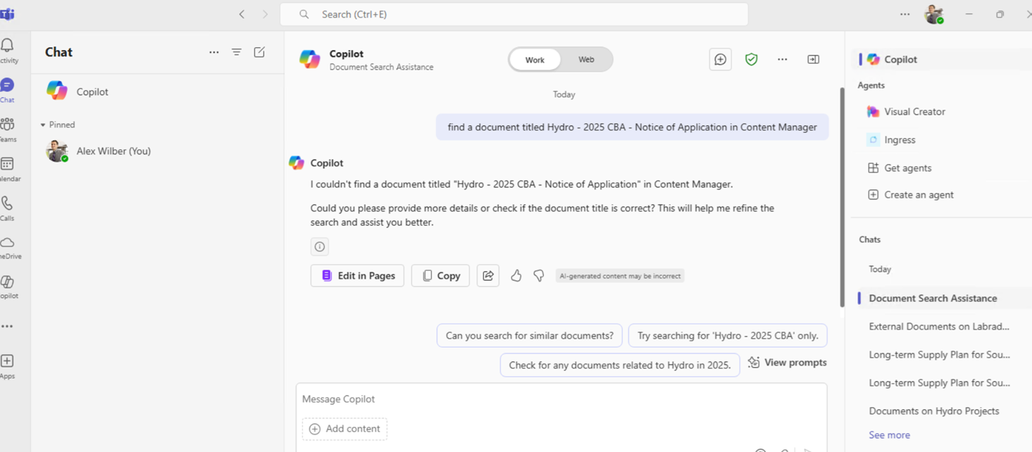Open the privacy shield in the chat header
Viewport: 1032px width, 452px height.
(x=751, y=59)
